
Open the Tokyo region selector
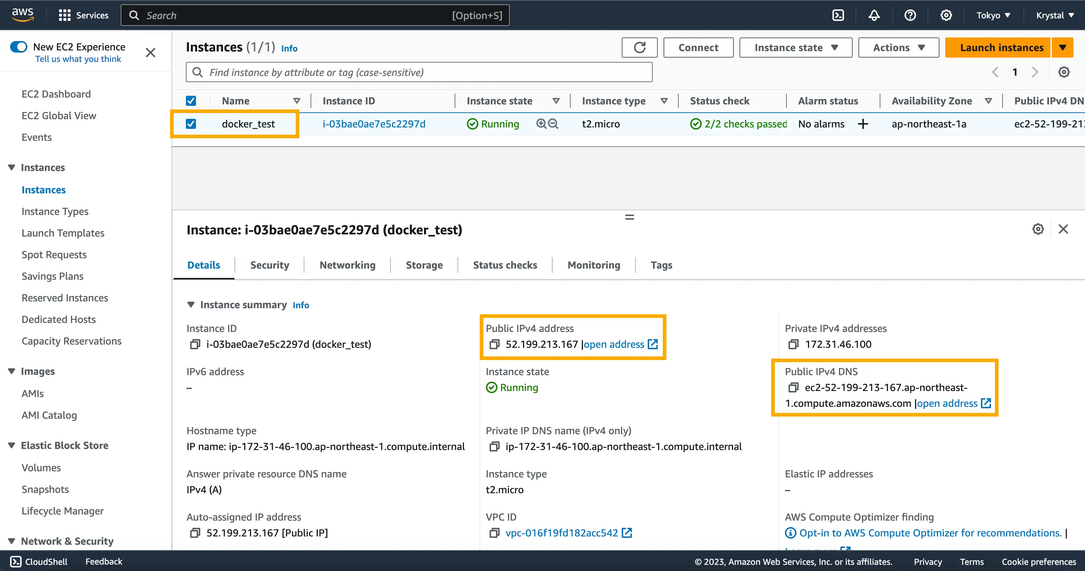pyautogui.click(x=993, y=15)
